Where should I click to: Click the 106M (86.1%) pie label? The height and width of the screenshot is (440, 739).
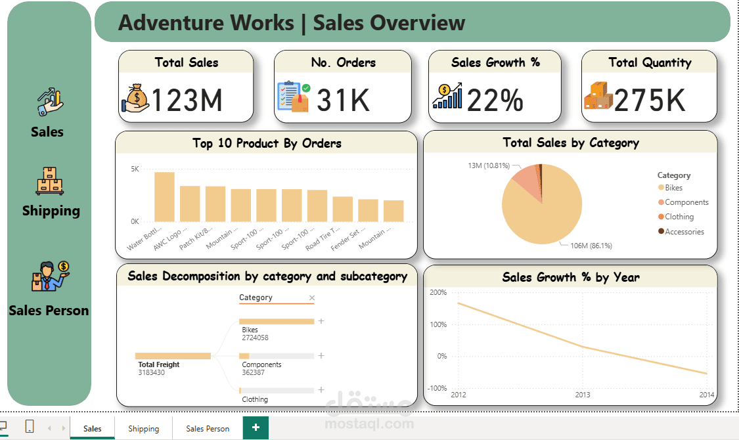(x=591, y=246)
